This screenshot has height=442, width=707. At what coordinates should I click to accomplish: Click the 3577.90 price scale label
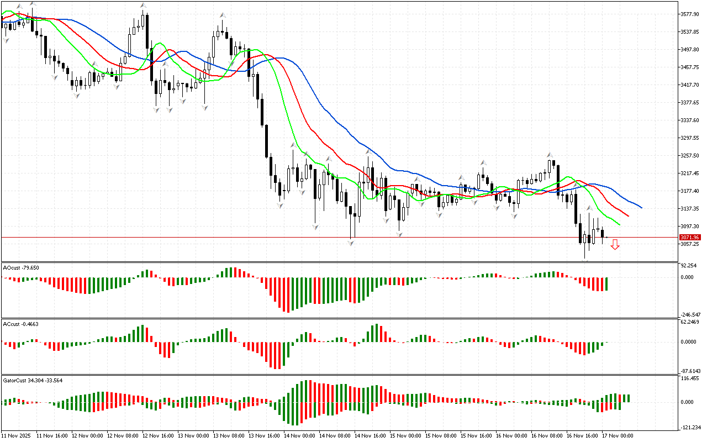691,14
